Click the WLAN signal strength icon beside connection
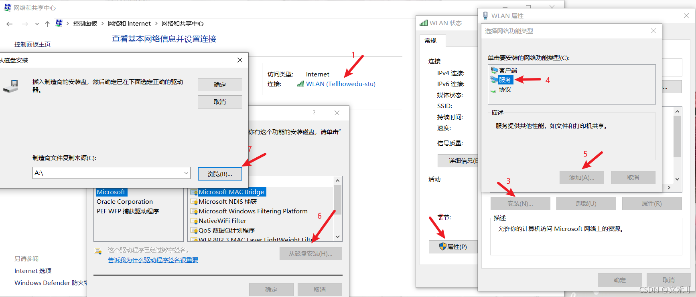The width and height of the screenshot is (696, 297). pos(300,84)
